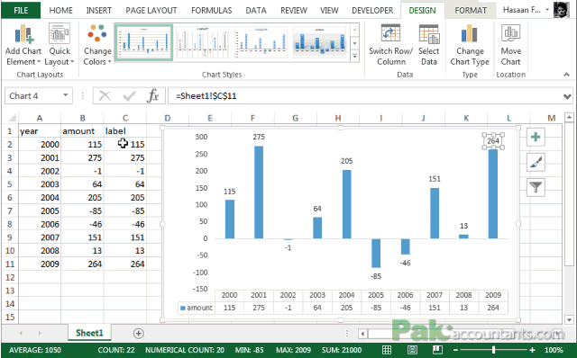Viewport: 577px width, 358px height.
Task: Select the Sheet1 tab
Action: (89, 333)
